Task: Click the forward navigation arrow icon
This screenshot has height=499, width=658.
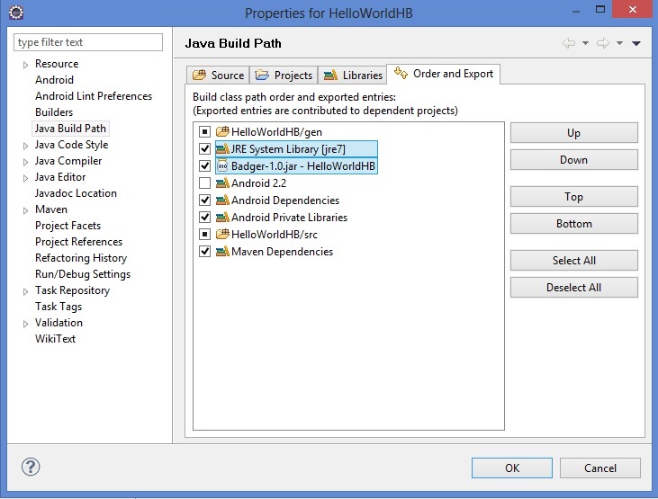Action: (602, 43)
